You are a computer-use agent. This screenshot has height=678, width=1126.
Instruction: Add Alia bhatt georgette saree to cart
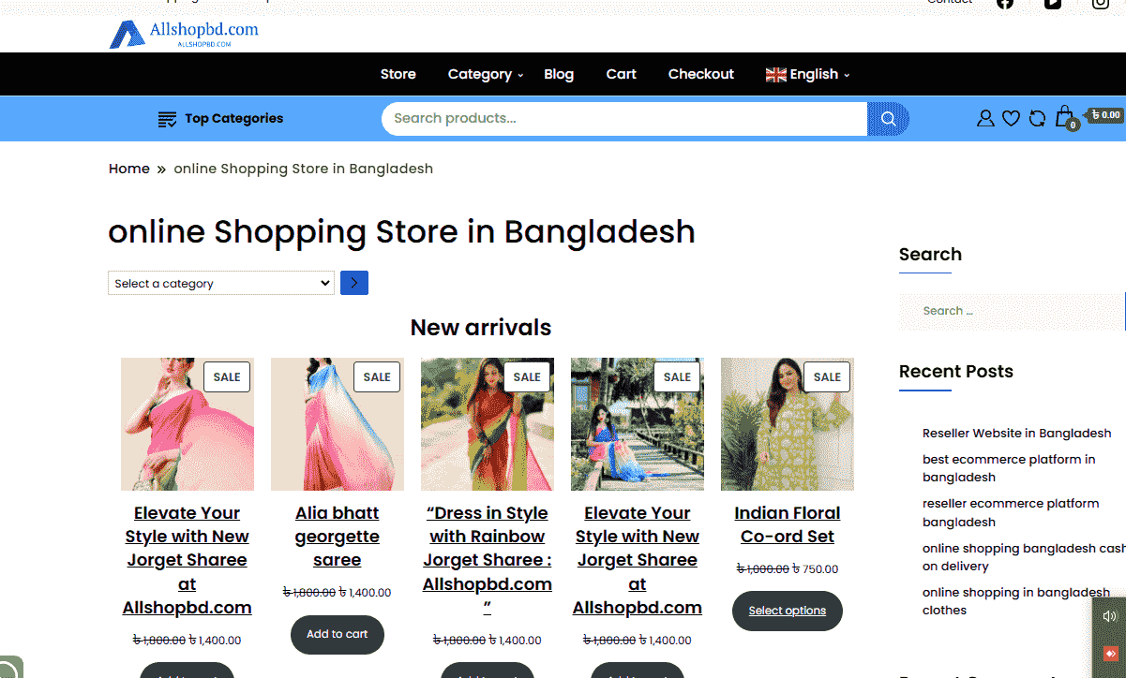[338, 635]
